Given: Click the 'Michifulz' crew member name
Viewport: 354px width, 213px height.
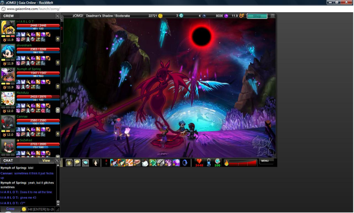Looking at the screenshot, I should pyautogui.click(x=22, y=93).
